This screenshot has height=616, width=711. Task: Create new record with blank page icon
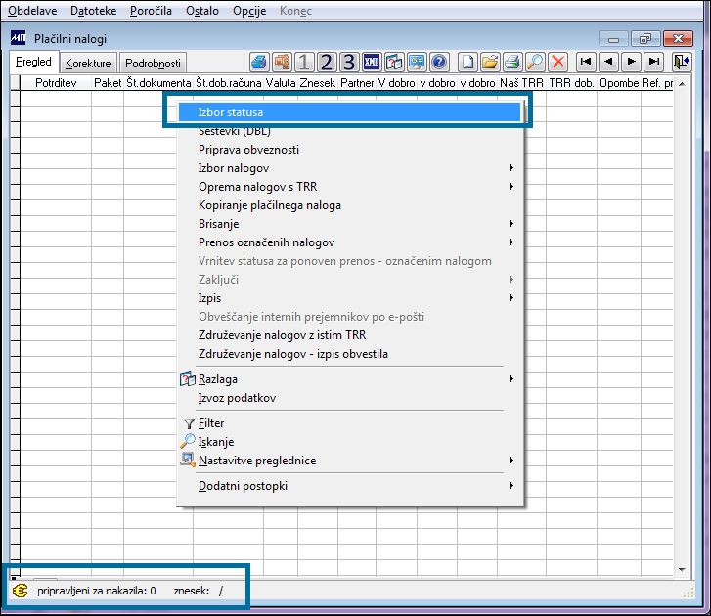[467, 63]
